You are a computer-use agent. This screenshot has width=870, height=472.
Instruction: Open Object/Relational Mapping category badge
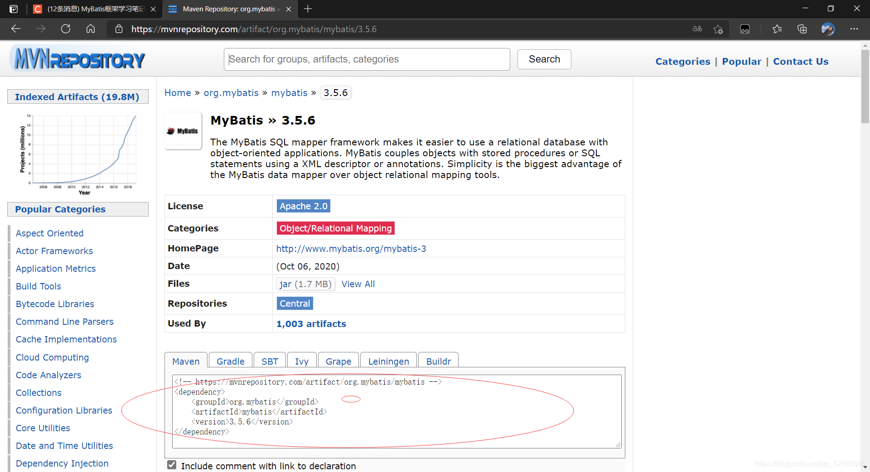tap(336, 228)
